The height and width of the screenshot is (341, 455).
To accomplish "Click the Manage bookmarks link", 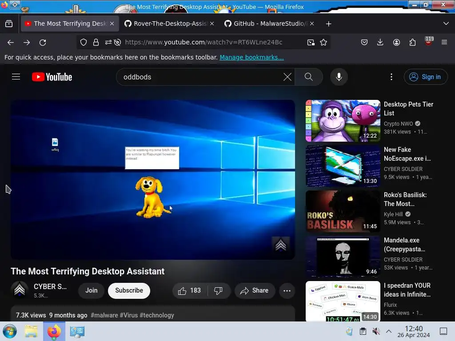I will click(251, 57).
